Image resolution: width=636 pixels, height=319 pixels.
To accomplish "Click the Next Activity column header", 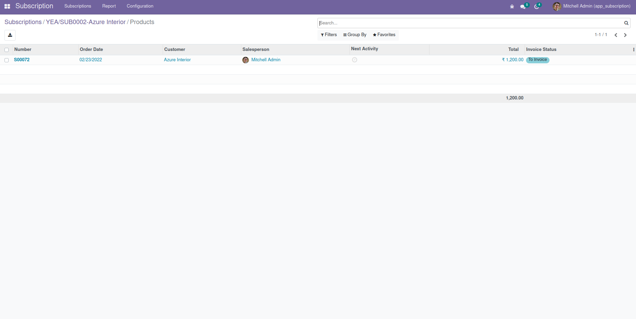I will point(364,49).
